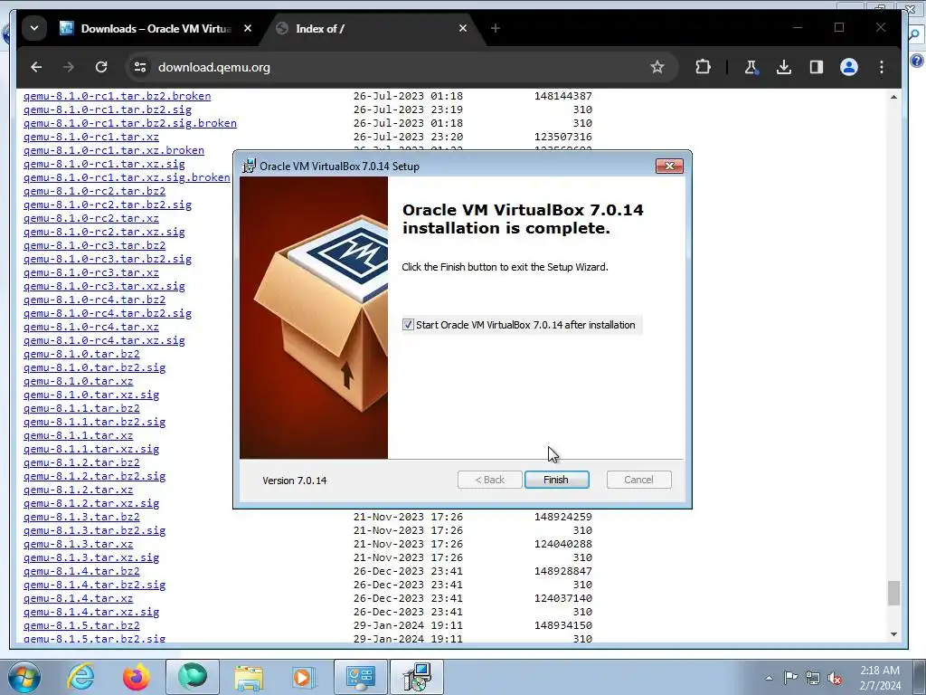926x695 pixels.
Task: Download qemu-8.1.0-rc2.tar.xz
Action: [x=91, y=218]
